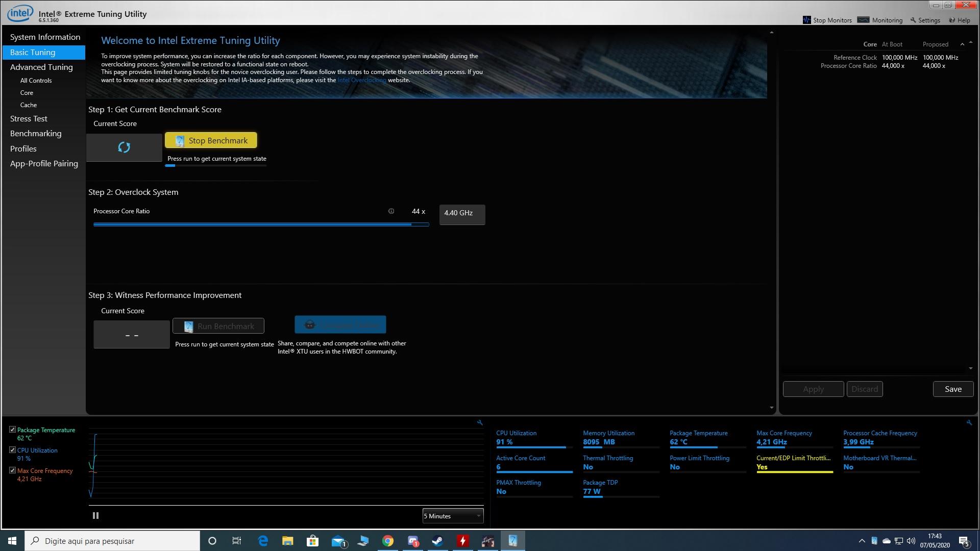The image size is (980, 551).
Task: Click the main panel scroll up arrow
Action: coord(771,33)
